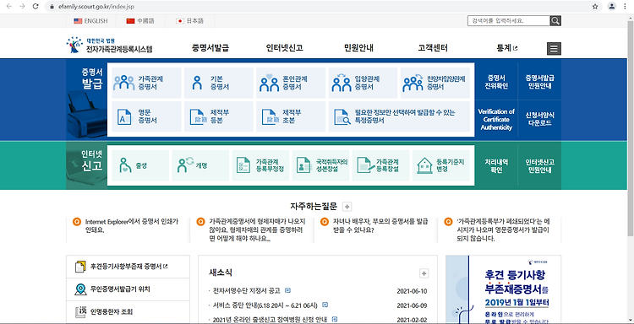Click the 전자가족관계등록시스템 site logo
This screenshot has height=324, width=634.
(x=110, y=46)
